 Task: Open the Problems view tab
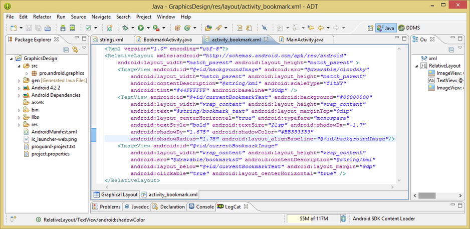[x=107, y=206]
